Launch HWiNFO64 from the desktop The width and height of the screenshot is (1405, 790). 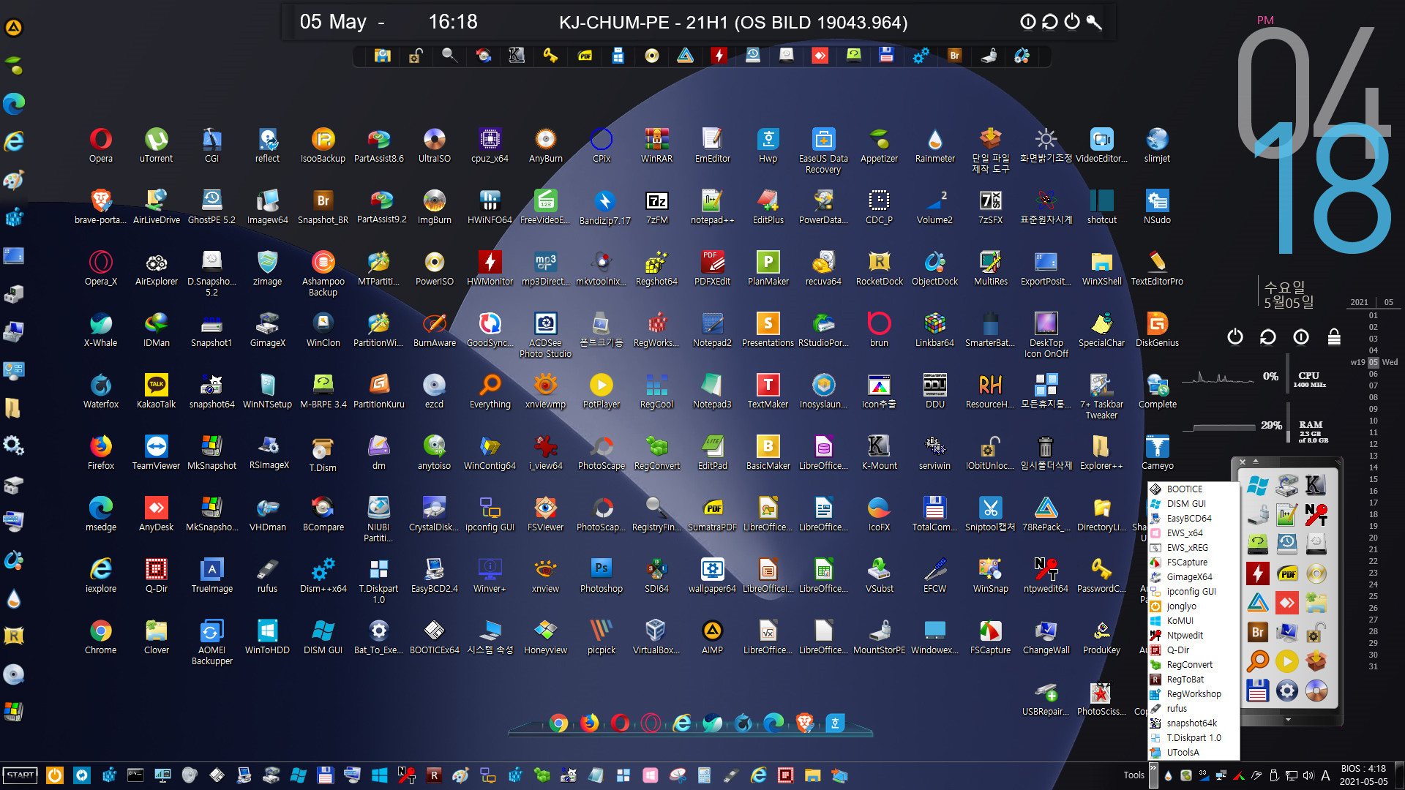490,206
